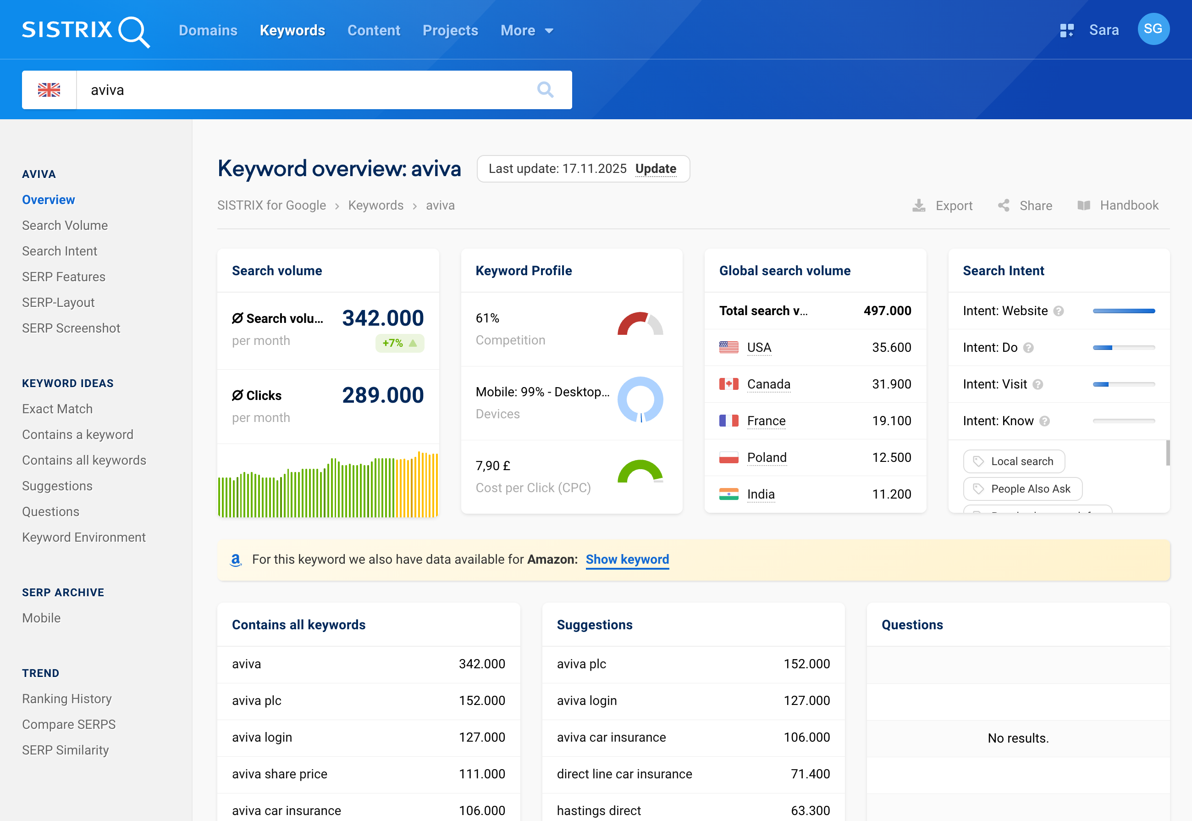Open the Projects section
Image resolution: width=1192 pixels, height=821 pixels.
coord(450,30)
